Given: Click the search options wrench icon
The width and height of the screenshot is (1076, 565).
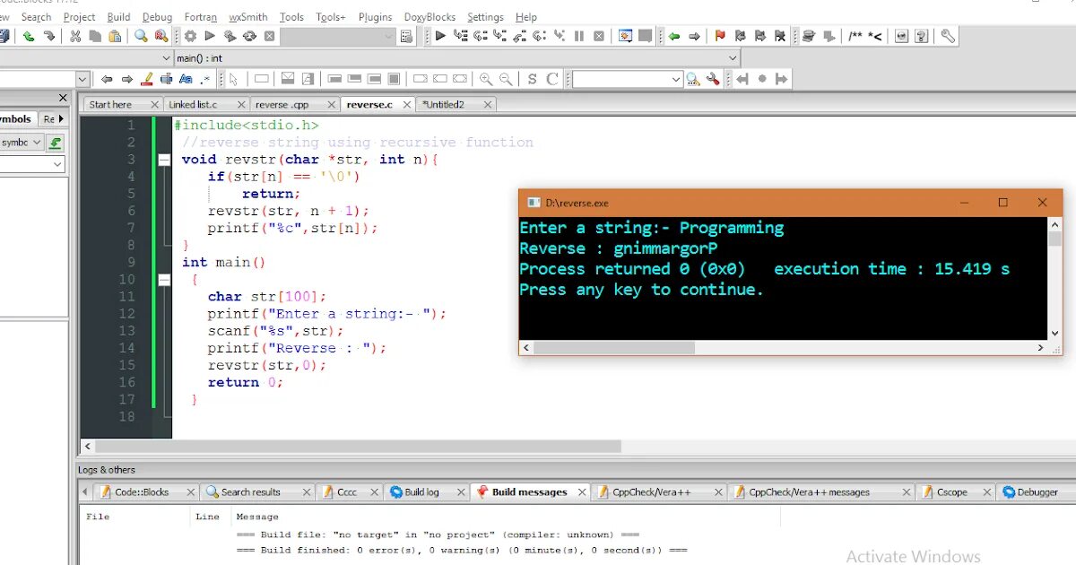Looking at the screenshot, I should [714, 79].
